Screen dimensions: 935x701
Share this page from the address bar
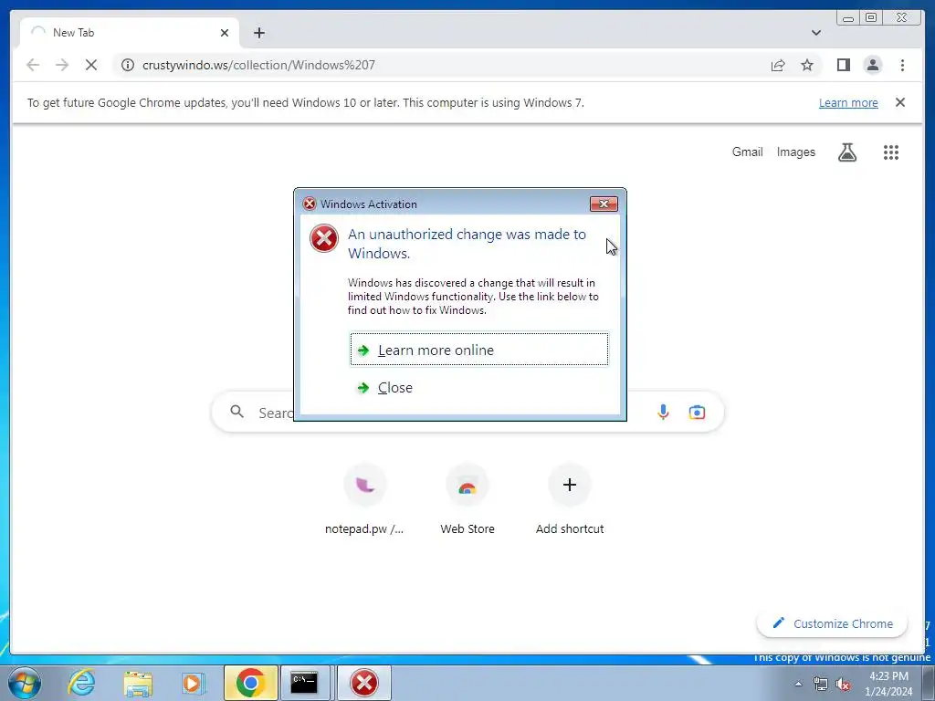[778, 65]
